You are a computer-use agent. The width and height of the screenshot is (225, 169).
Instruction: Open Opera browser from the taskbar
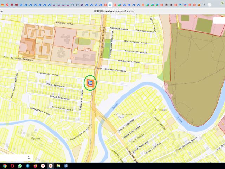12,166
